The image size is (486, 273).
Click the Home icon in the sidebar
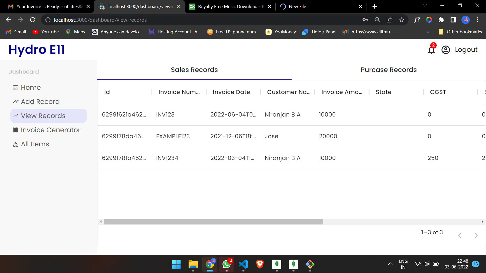(x=15, y=87)
